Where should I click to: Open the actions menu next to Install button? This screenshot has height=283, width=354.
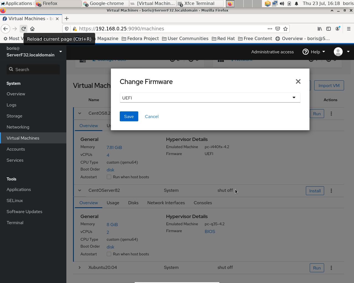331,191
